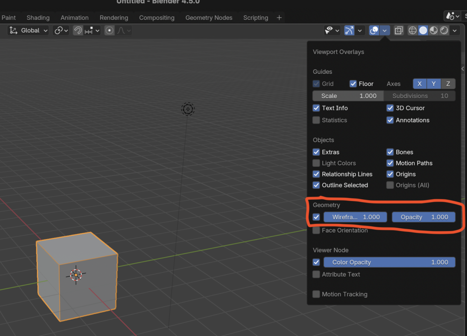Toggle X-ray mode in the header
467x336 pixels.
point(398,30)
